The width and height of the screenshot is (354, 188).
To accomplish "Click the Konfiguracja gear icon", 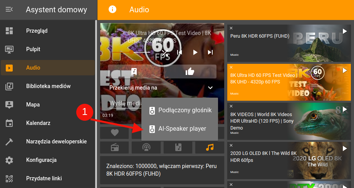I will click(9, 160).
